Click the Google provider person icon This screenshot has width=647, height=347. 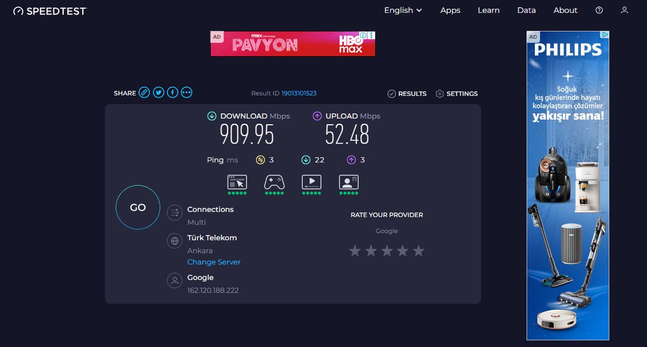[x=175, y=280]
